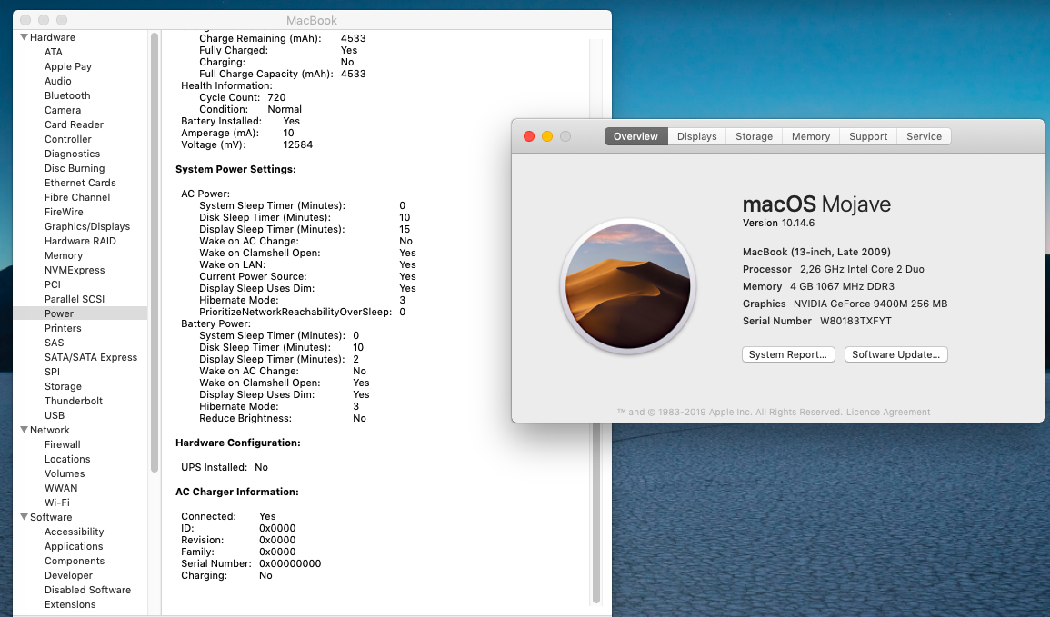Select Disabled Software in the sidebar
The height and width of the screenshot is (617, 1050).
pyautogui.click(x=87, y=590)
